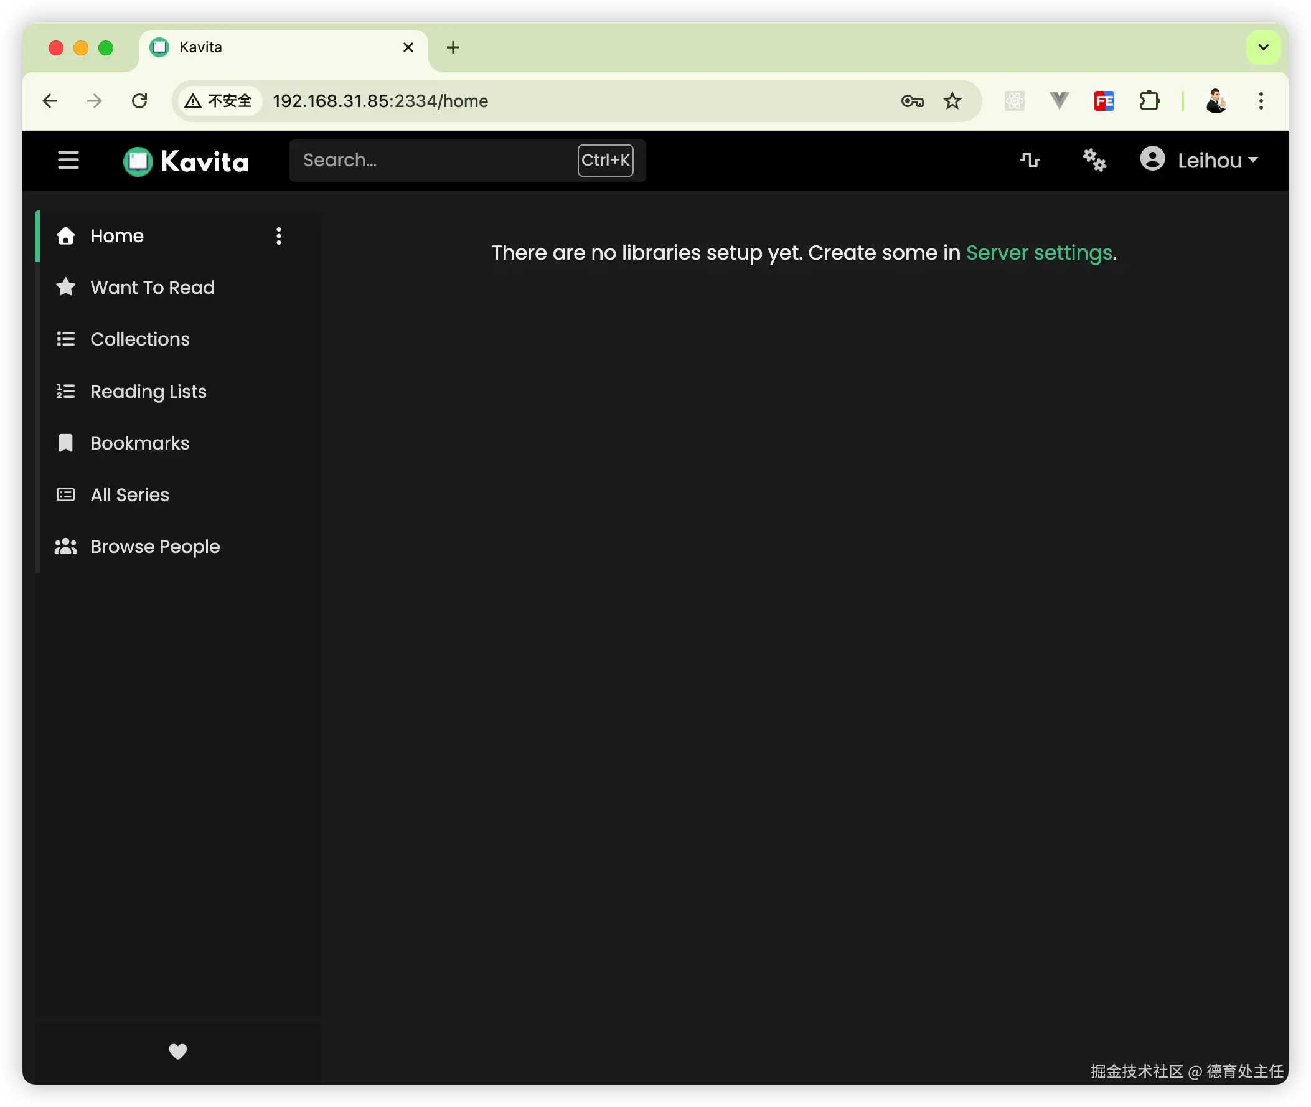1311x1107 pixels.
Task: Click the All Series list icon
Action: click(66, 495)
